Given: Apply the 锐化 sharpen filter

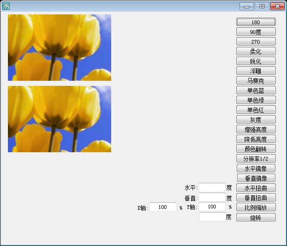Looking at the screenshot, I should point(256,61).
